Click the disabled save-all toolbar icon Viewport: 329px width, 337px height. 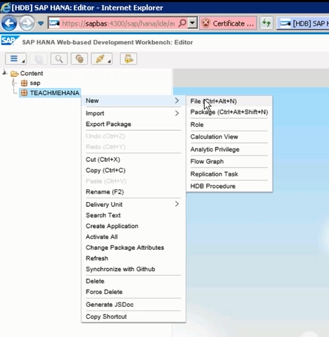click(x=39, y=58)
